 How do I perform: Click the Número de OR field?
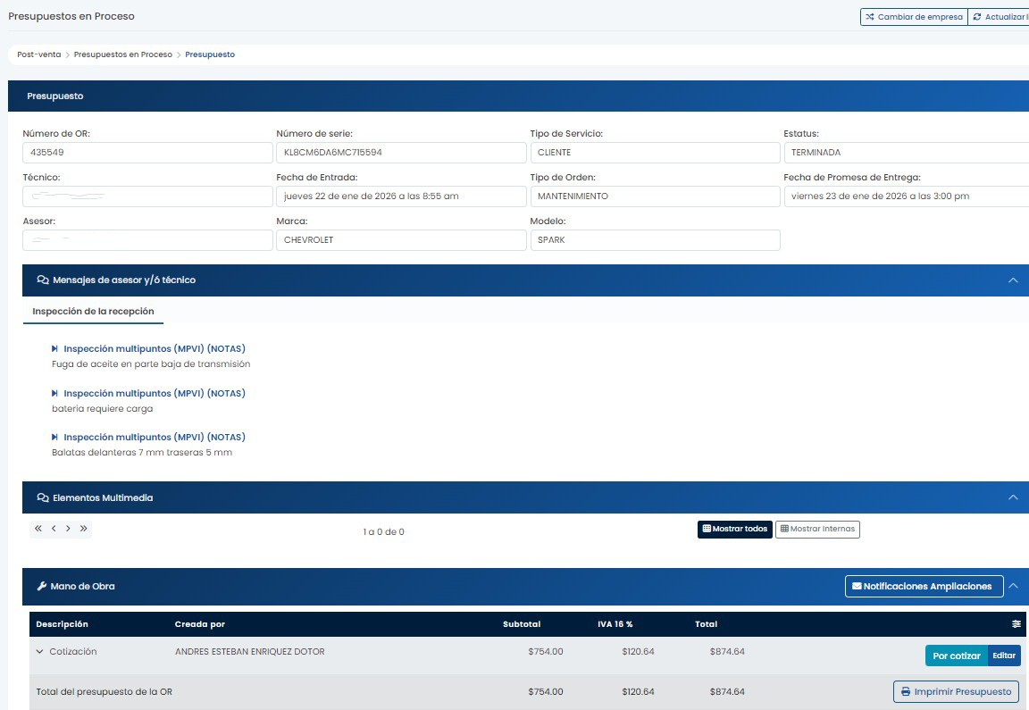point(147,153)
